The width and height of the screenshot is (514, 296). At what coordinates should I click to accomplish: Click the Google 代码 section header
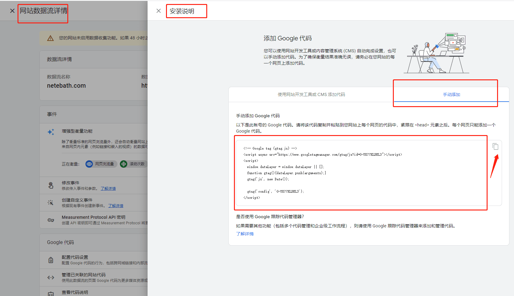click(x=60, y=242)
